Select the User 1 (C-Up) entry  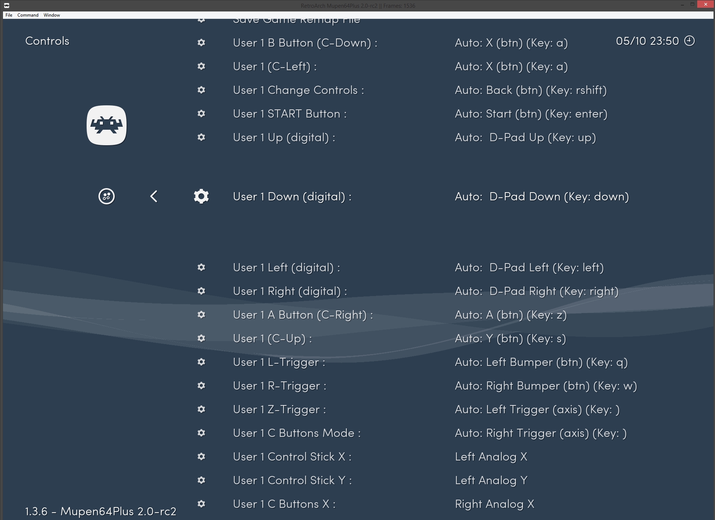point(272,339)
